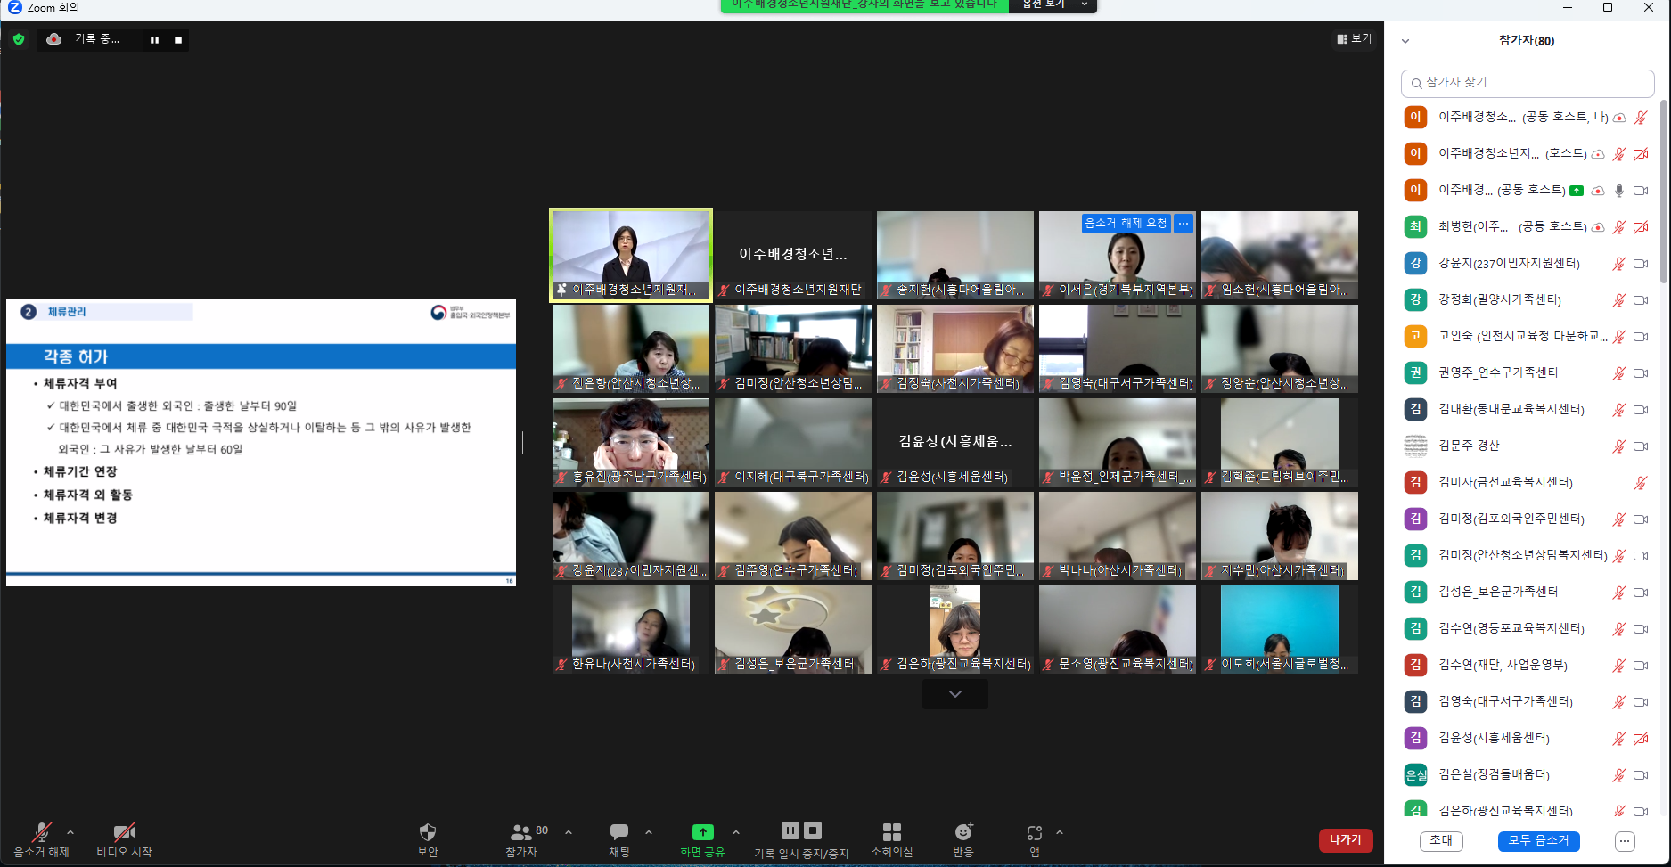Show next page of video gallery
This screenshot has width=1671, height=867.
click(954, 694)
